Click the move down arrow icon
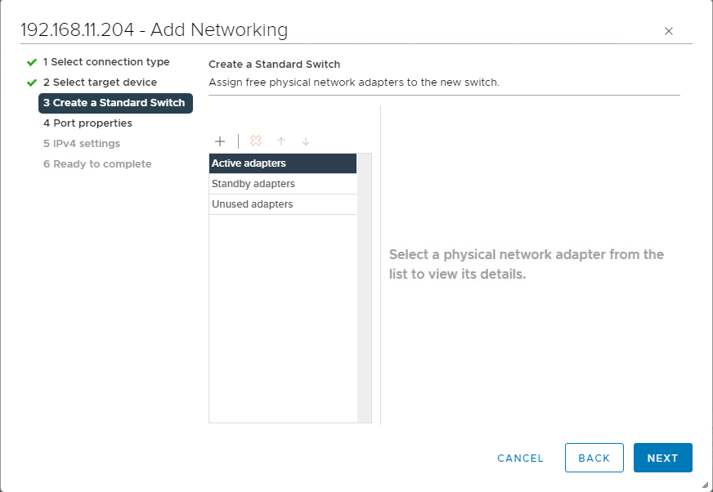 coord(306,141)
